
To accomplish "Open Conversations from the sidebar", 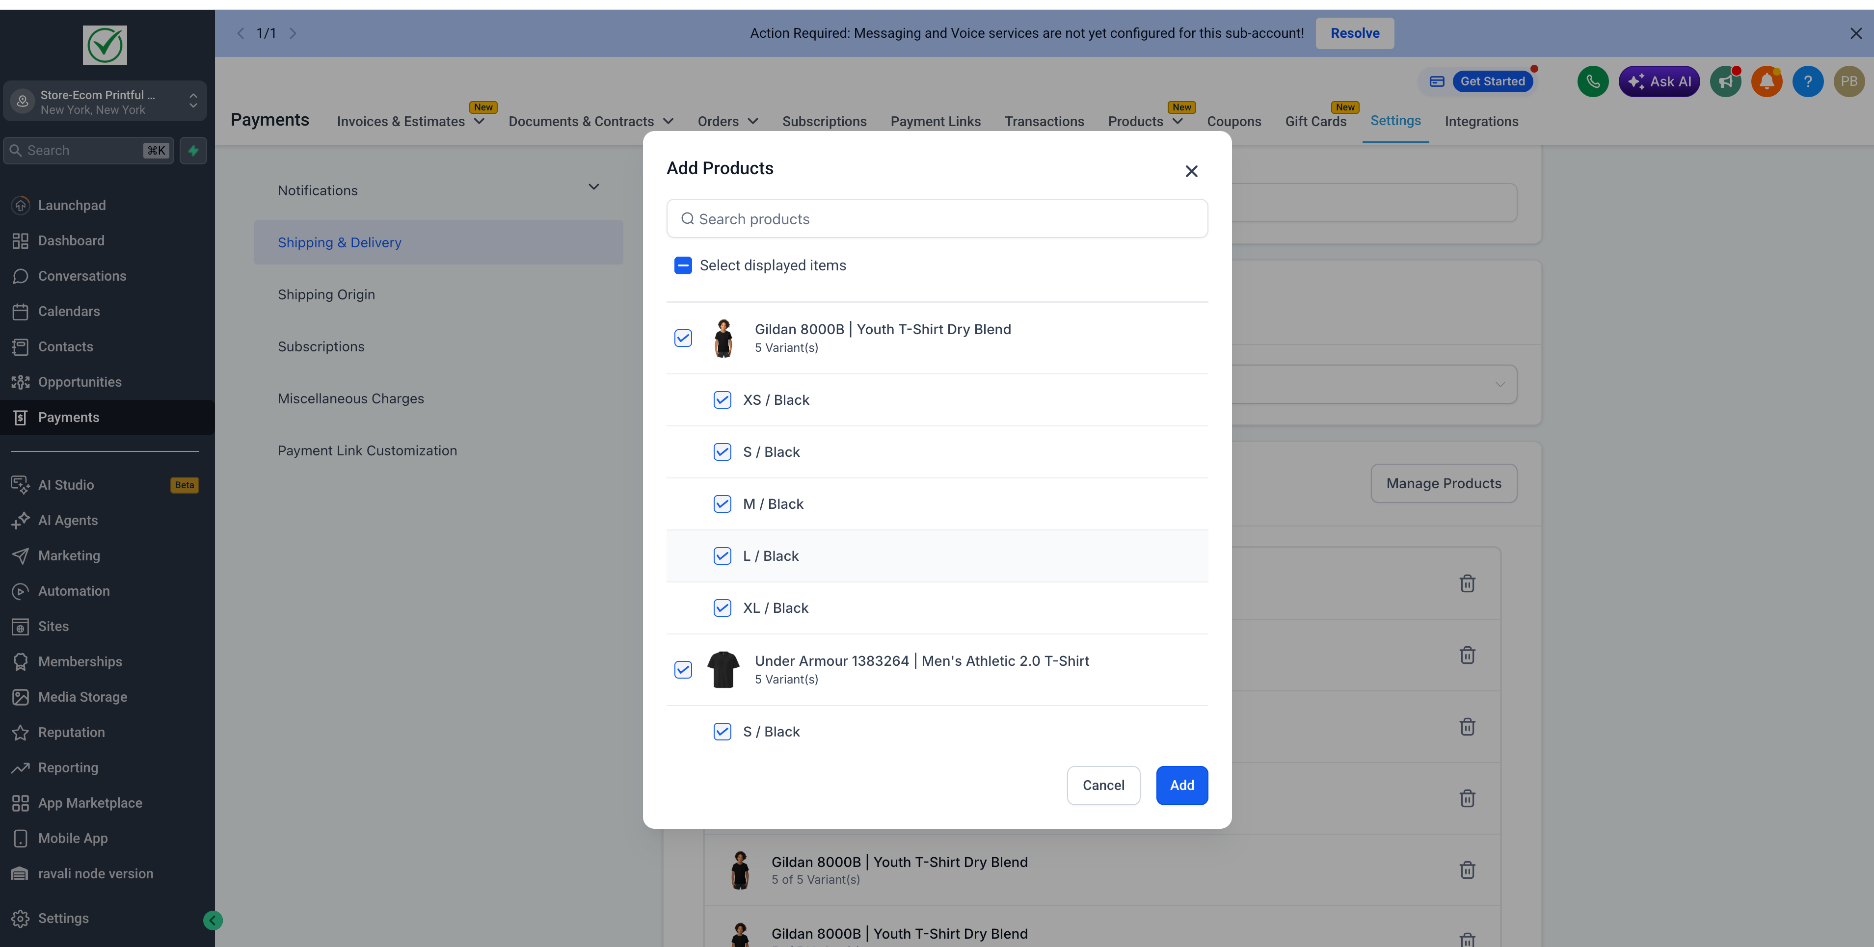I will pyautogui.click(x=81, y=276).
